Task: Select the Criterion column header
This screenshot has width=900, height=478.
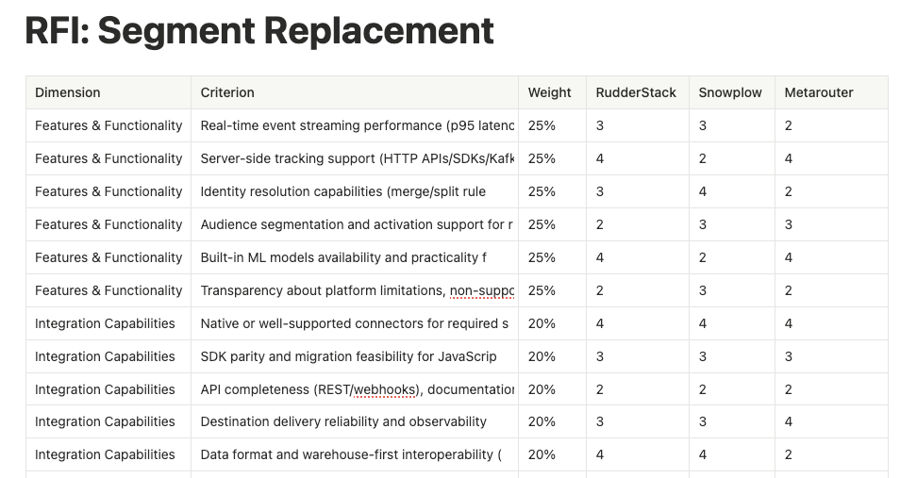Action: click(x=227, y=92)
